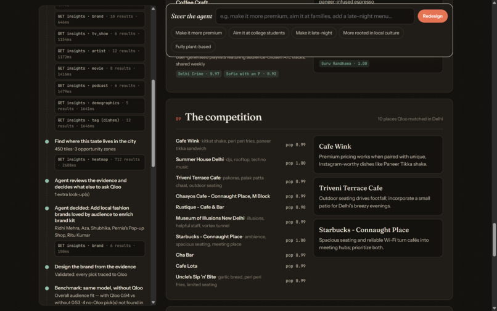Click the 'Sofia with an F · 0.92' tag

point(251,74)
